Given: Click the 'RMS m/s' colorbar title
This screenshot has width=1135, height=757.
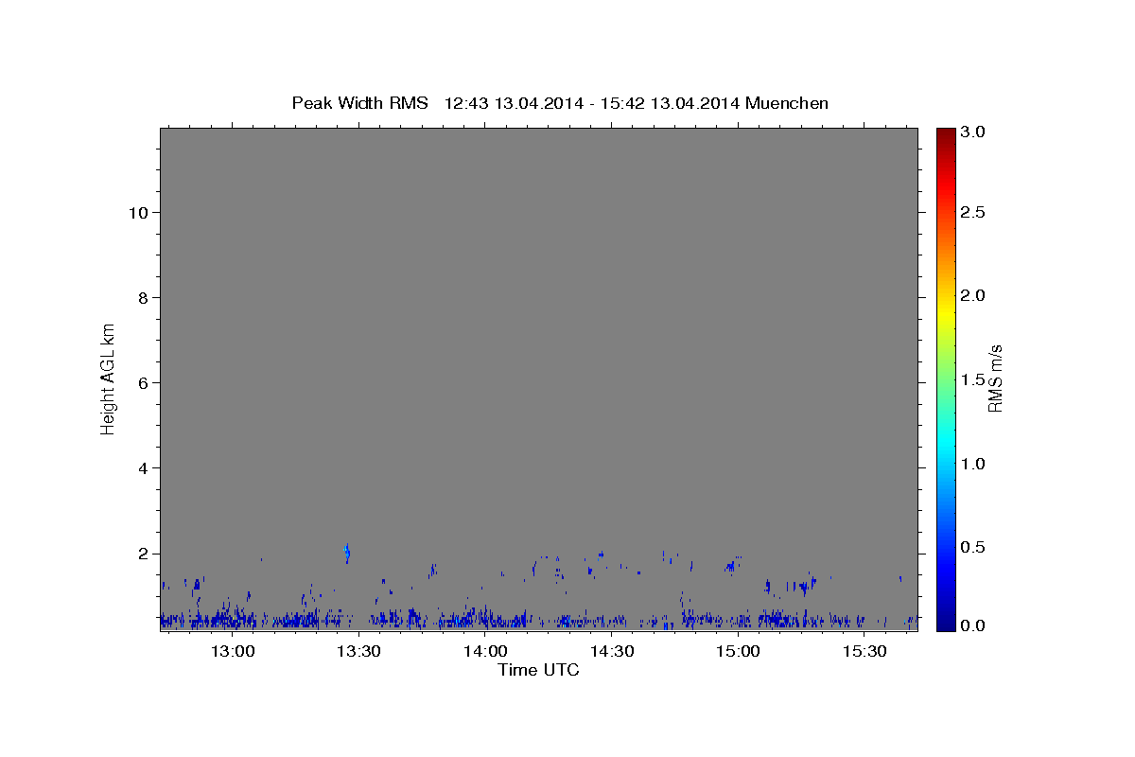Looking at the screenshot, I should pyautogui.click(x=995, y=378).
